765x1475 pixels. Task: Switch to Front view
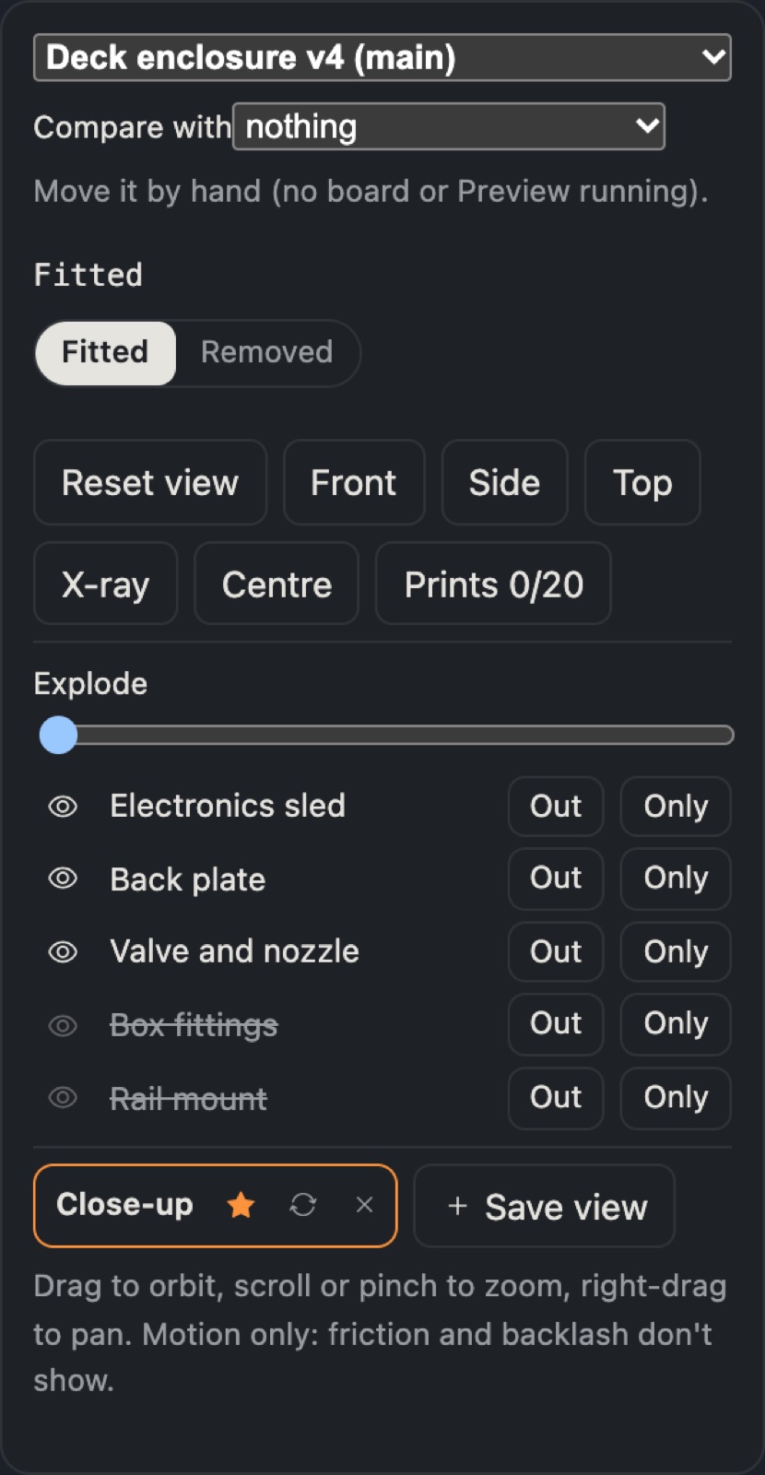(354, 482)
